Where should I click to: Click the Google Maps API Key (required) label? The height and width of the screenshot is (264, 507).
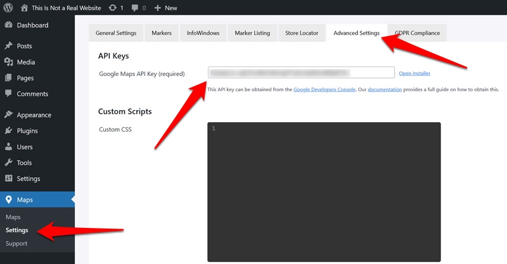(142, 73)
